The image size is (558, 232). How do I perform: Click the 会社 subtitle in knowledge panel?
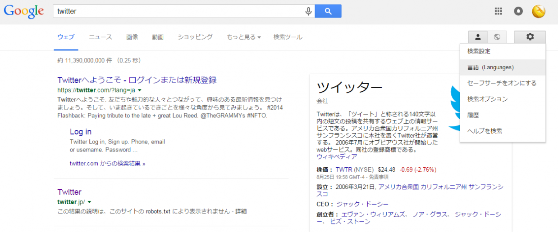pyautogui.click(x=322, y=101)
